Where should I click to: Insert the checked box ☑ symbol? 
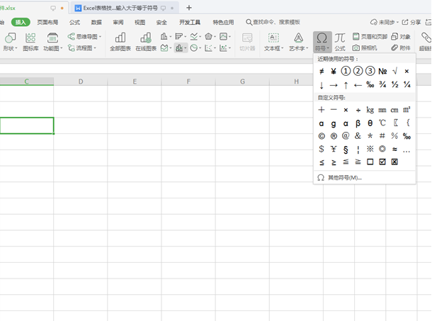tap(382, 162)
